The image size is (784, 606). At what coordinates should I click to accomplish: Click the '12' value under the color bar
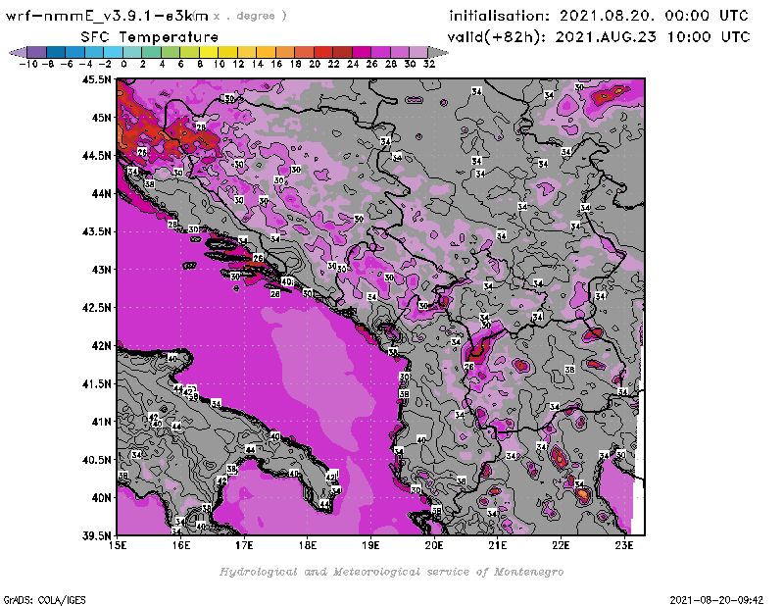tap(238, 64)
